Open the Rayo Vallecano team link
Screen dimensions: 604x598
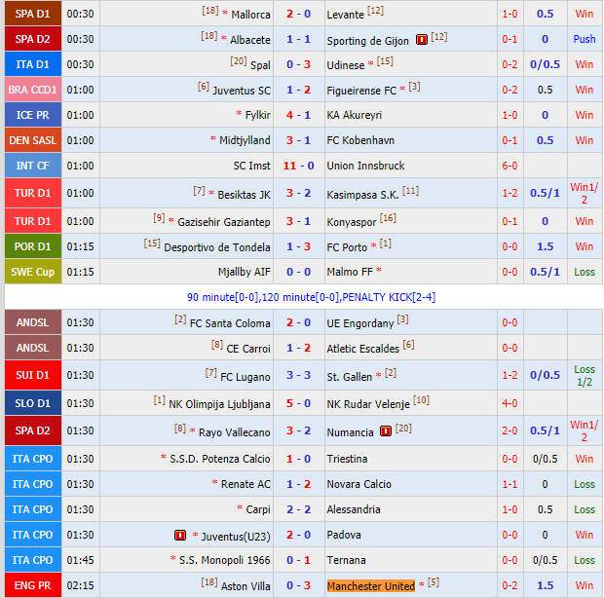(234, 433)
